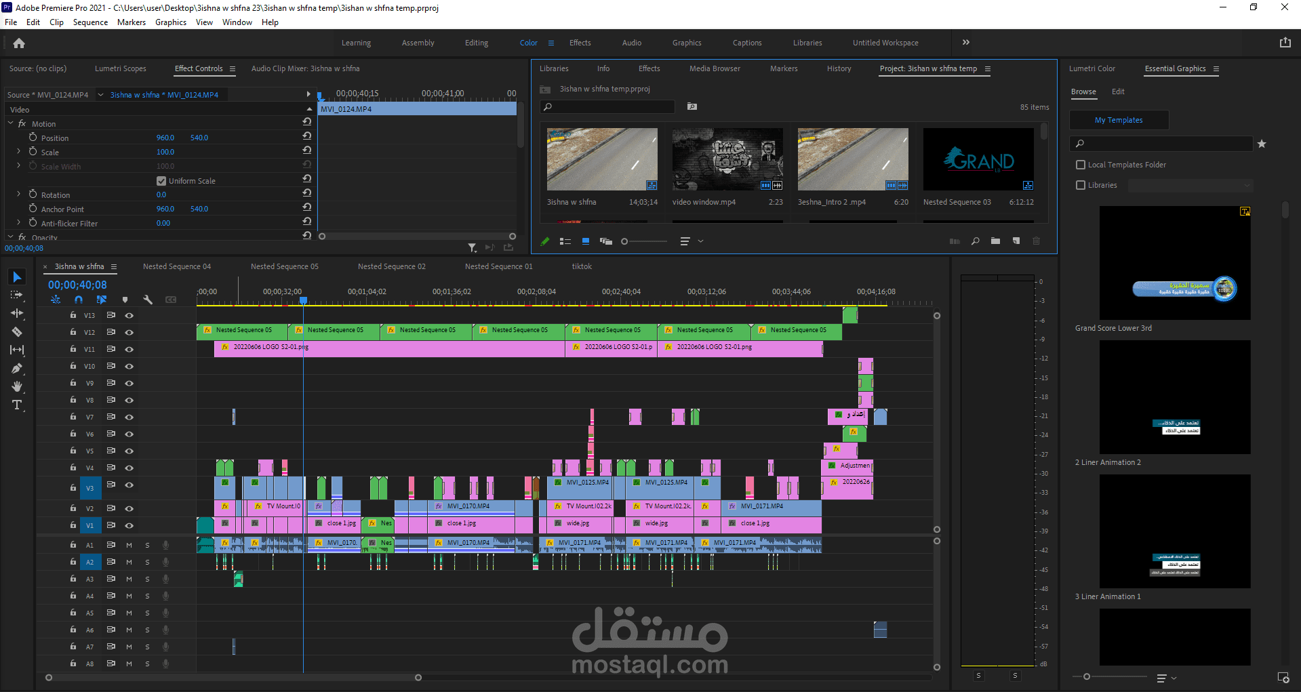Click the Find magnifier in Project panel

click(975, 241)
